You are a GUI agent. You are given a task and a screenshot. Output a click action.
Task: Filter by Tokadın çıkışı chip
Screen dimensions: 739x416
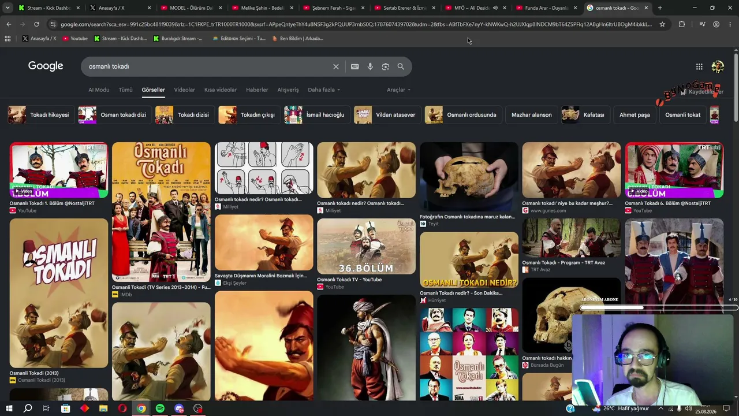[x=249, y=114]
